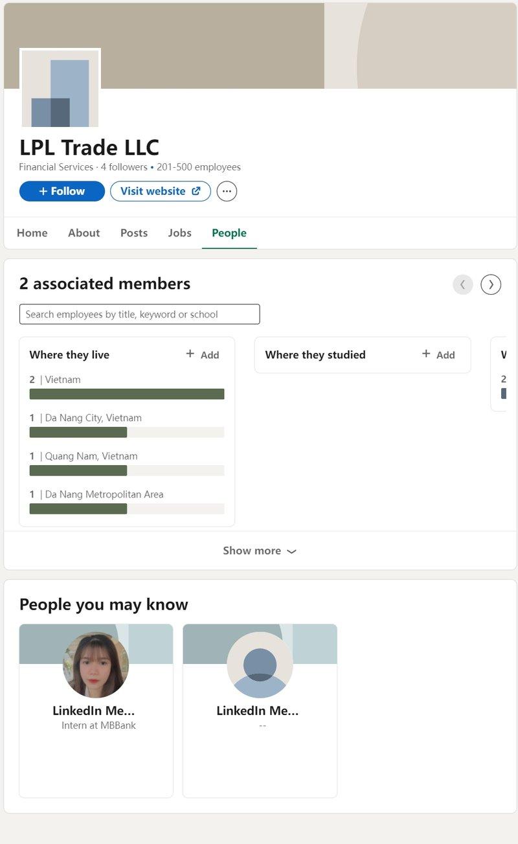The width and height of the screenshot is (518, 844).
Task: Filter by Da Nang City, Vietnam bar
Action: click(x=127, y=432)
